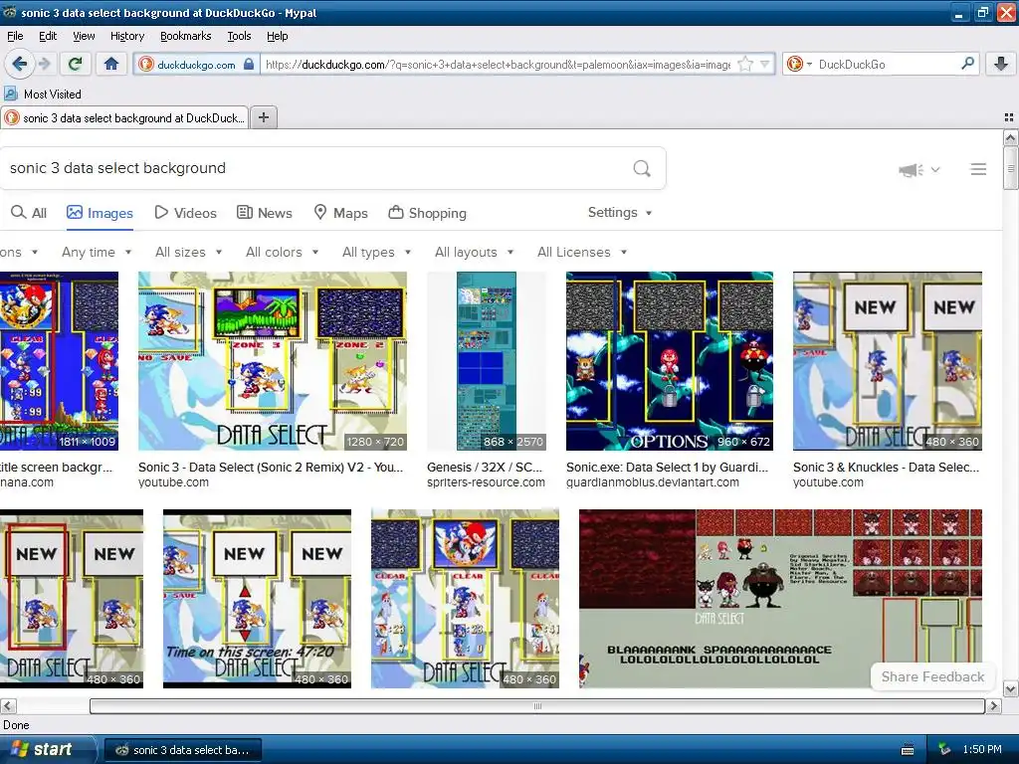
Task: Open the spriters-resource.com source link
Action: (486, 482)
